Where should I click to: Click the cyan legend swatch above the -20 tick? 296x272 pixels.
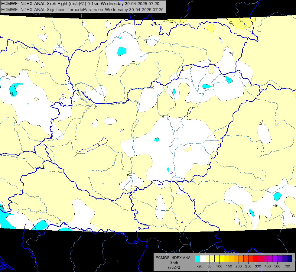[197, 258]
